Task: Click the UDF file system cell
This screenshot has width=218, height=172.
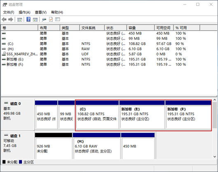Action: [x=85, y=54]
